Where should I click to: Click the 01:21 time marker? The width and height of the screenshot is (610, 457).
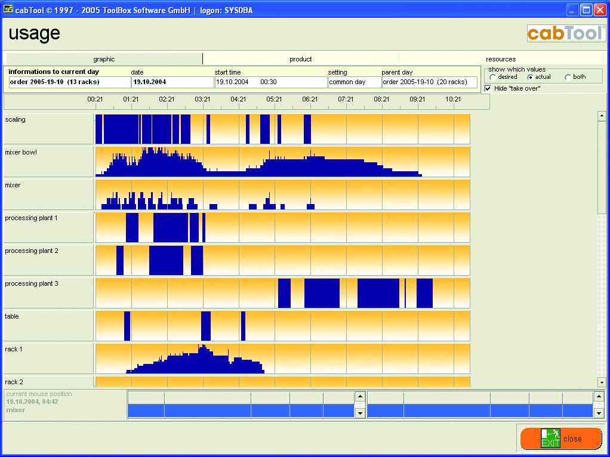coord(131,99)
